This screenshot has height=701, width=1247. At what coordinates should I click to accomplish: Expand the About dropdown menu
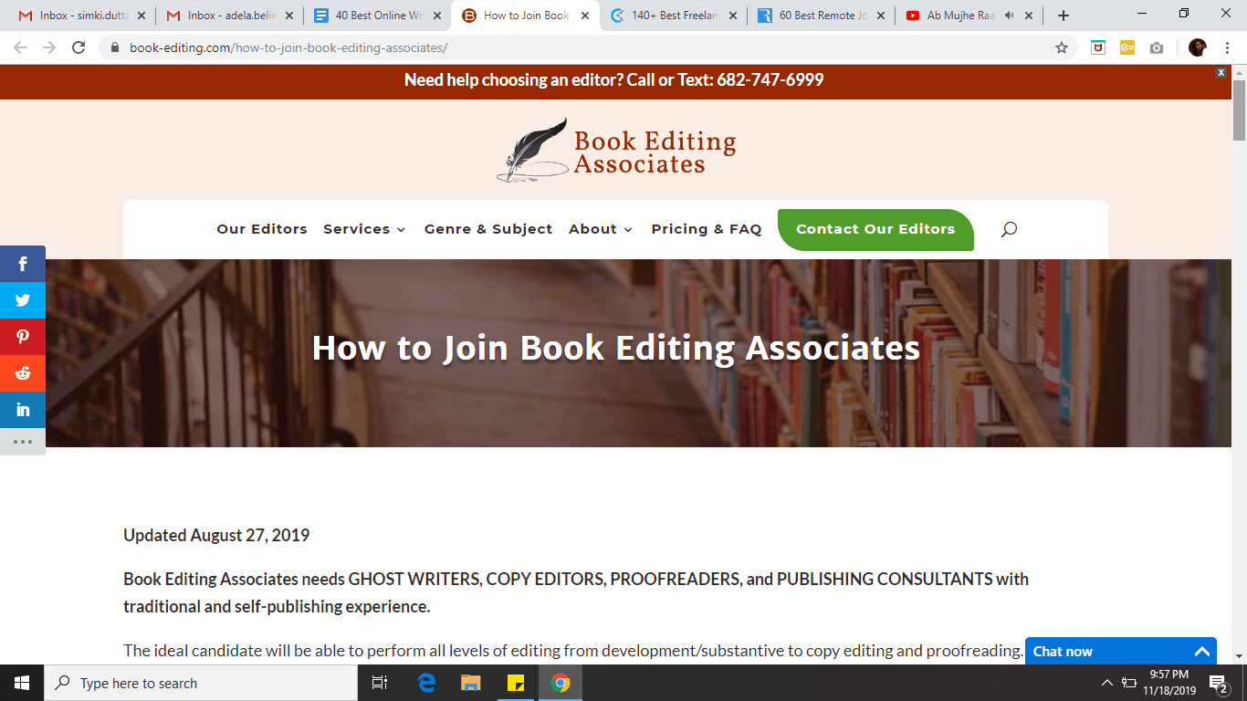tap(601, 229)
